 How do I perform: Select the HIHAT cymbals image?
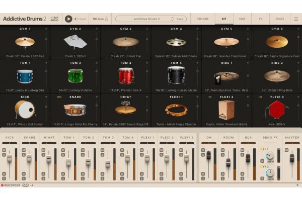(x=125, y=108)
